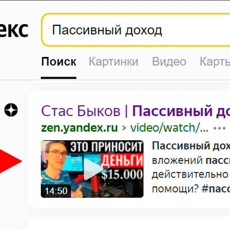Click the man's face in the thumbnail

tap(55, 155)
